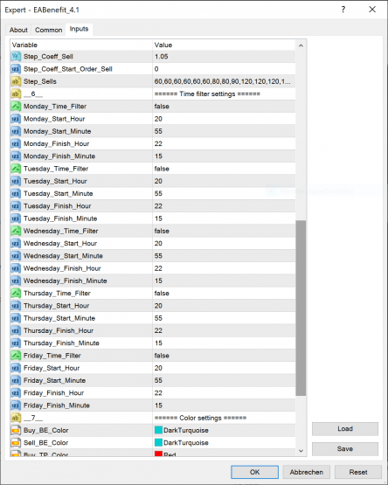The width and height of the screenshot is (388, 485).
Task: Click the Step_Coeff_Sell double-type icon
Action: [x=16, y=57]
